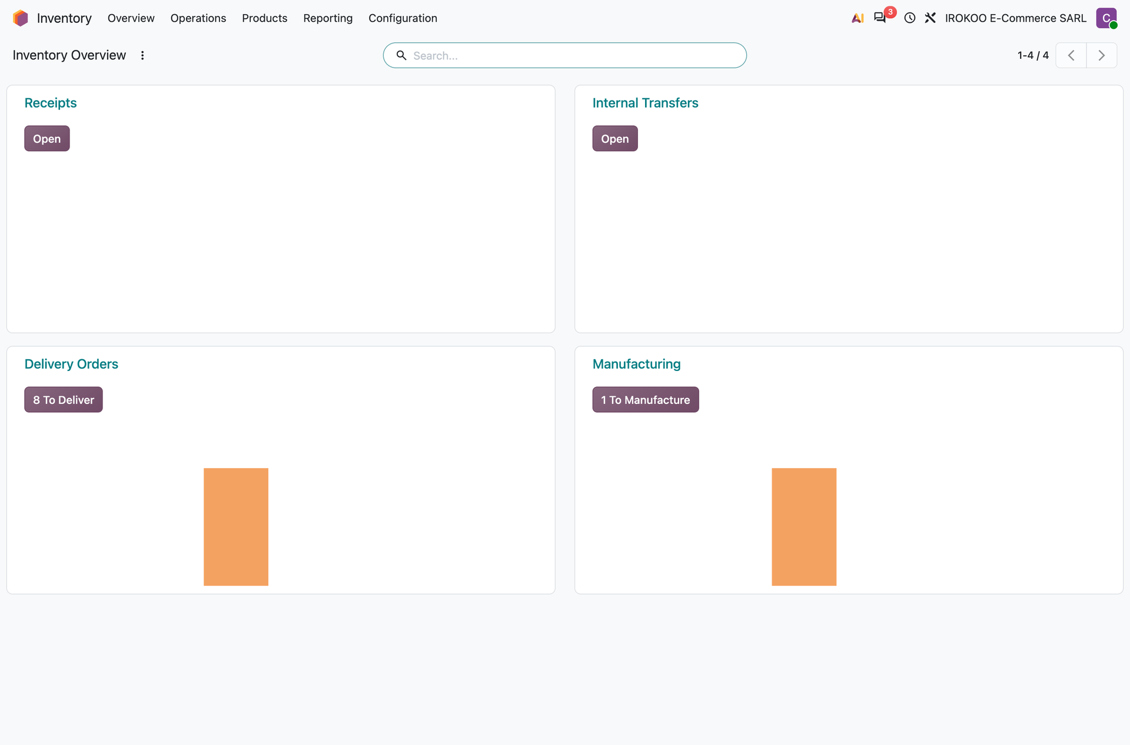Click the search magnifier icon

401,55
